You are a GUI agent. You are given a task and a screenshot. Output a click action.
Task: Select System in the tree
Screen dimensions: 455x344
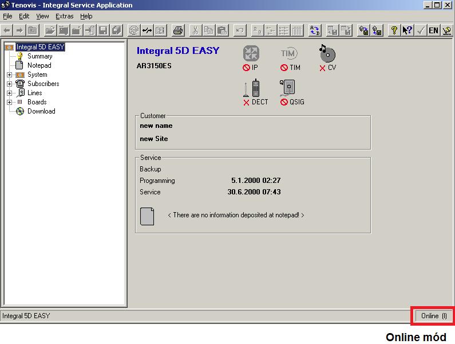(x=37, y=75)
